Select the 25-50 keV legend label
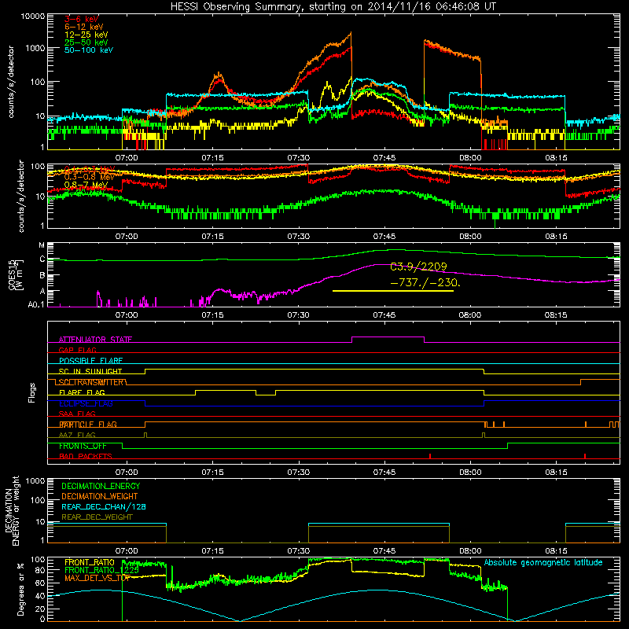 click(x=86, y=42)
